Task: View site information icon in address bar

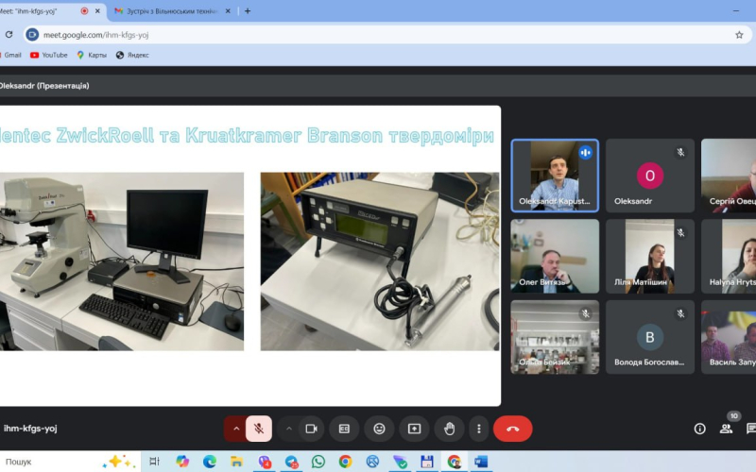Action: click(32, 35)
